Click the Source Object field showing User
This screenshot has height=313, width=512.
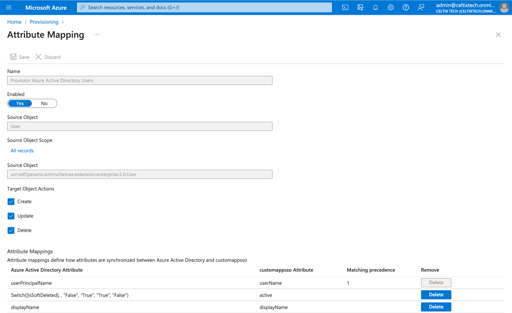(140, 126)
